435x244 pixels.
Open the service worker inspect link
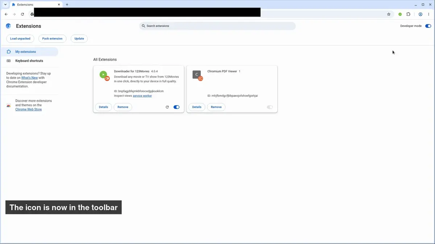coord(142,96)
